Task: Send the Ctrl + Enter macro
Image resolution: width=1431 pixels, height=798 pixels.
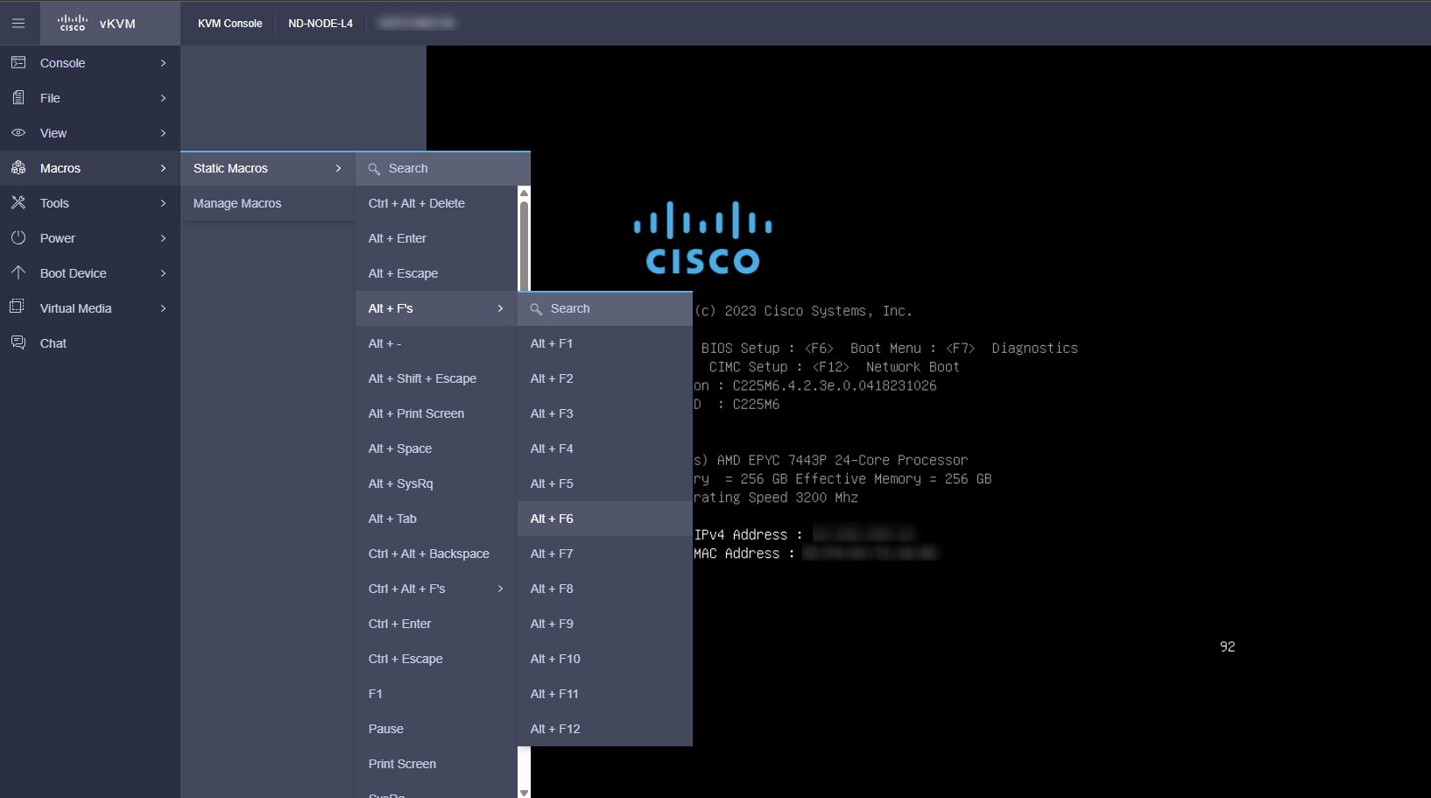Action: coord(437,624)
